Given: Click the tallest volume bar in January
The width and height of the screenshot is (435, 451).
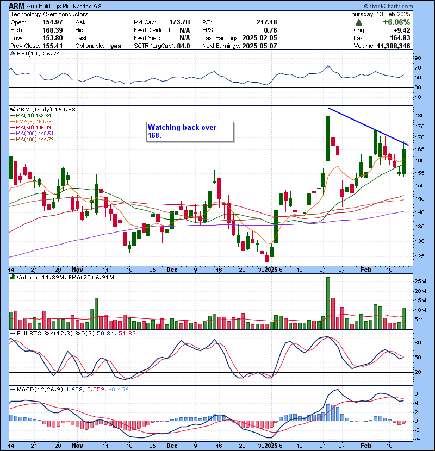Looking at the screenshot, I should click(x=328, y=303).
